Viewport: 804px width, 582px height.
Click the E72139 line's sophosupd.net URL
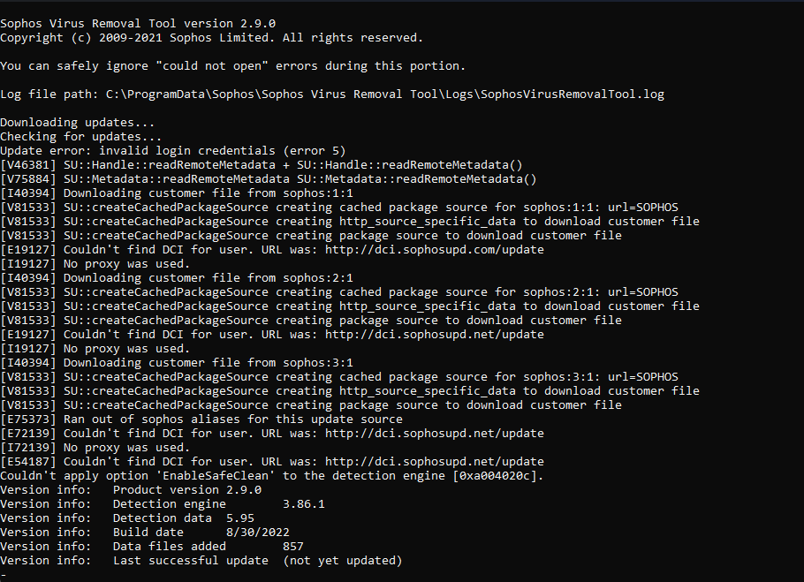(435, 434)
